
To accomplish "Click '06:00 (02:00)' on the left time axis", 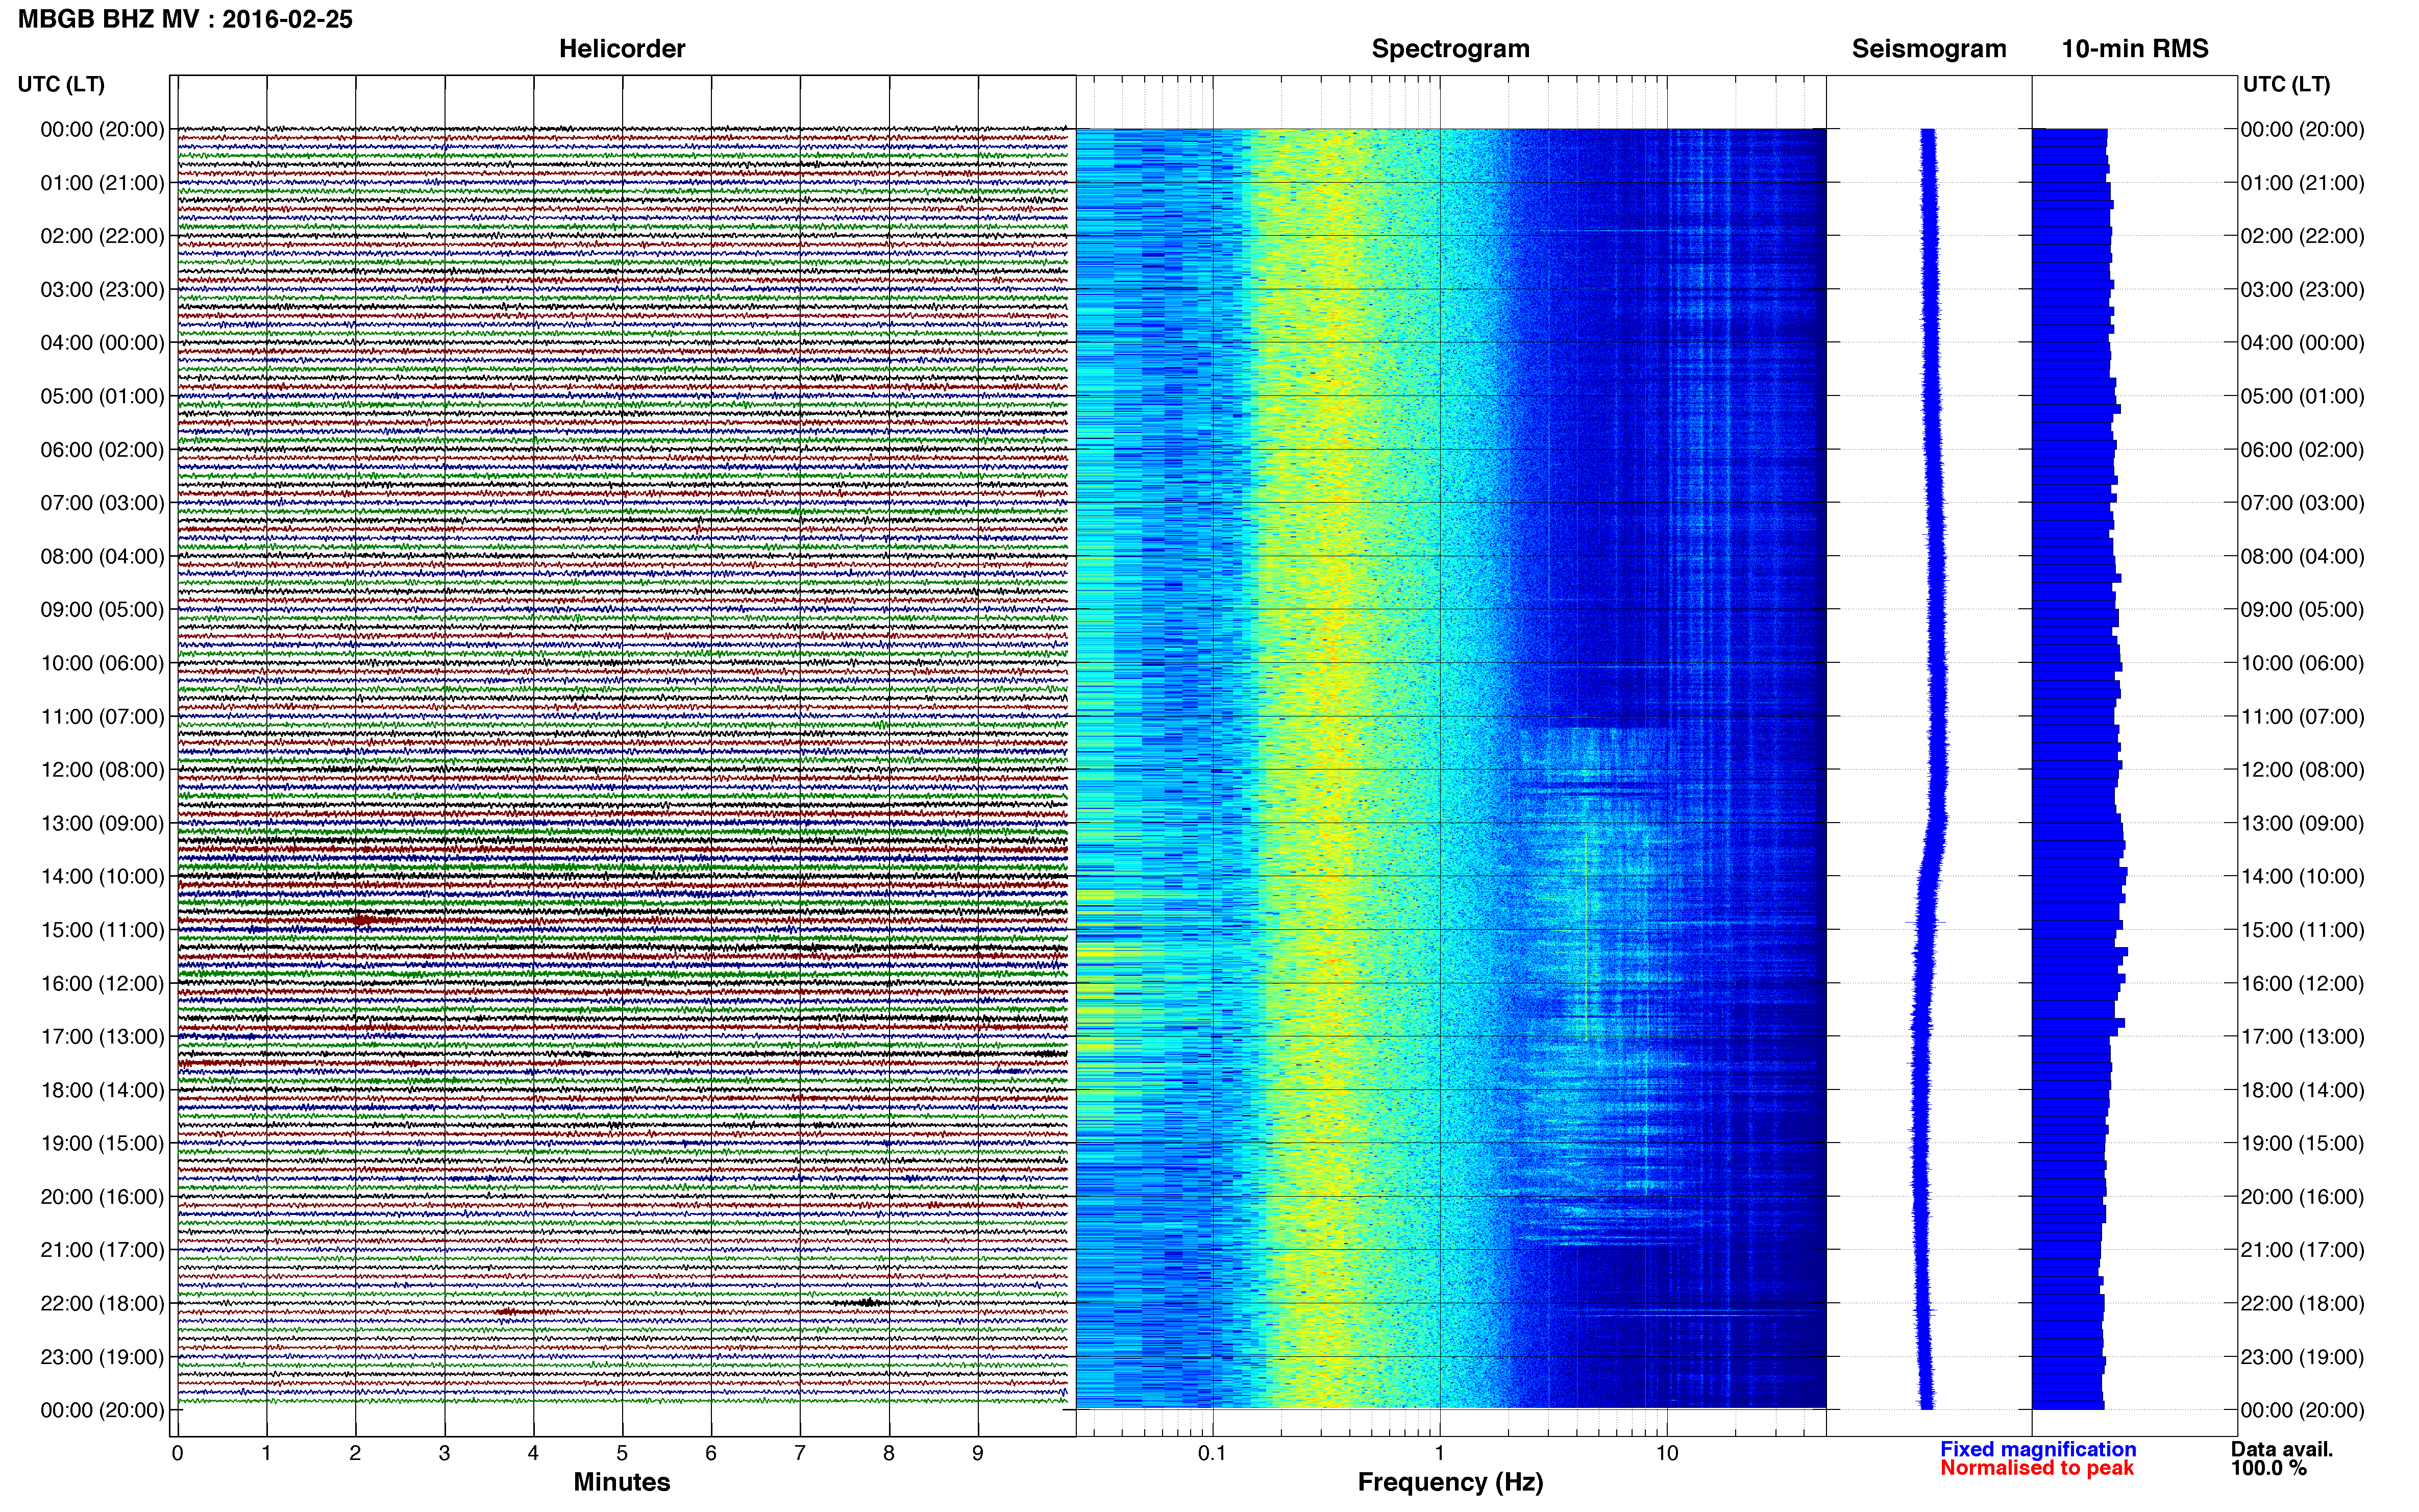I will click(102, 450).
